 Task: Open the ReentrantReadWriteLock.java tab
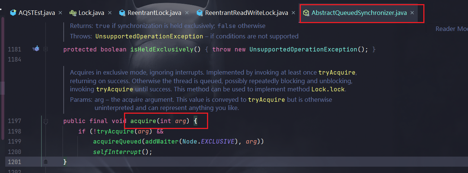point(247,13)
